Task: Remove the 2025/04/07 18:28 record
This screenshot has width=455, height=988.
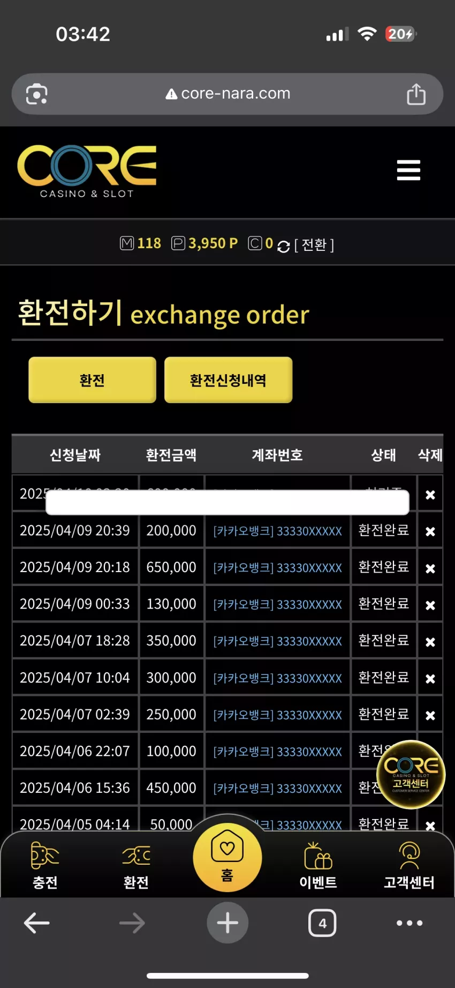Action: click(x=430, y=642)
